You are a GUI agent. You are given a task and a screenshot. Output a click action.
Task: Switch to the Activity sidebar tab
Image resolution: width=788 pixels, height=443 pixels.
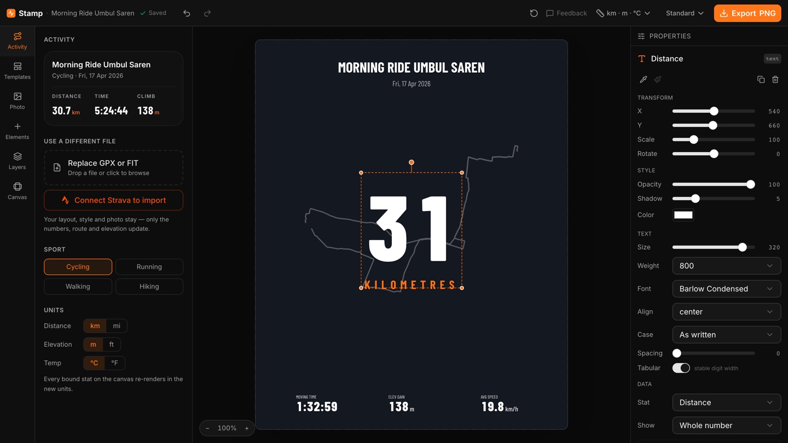17,41
